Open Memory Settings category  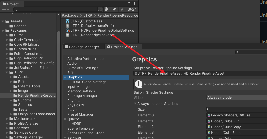pyautogui.click(x=81, y=91)
